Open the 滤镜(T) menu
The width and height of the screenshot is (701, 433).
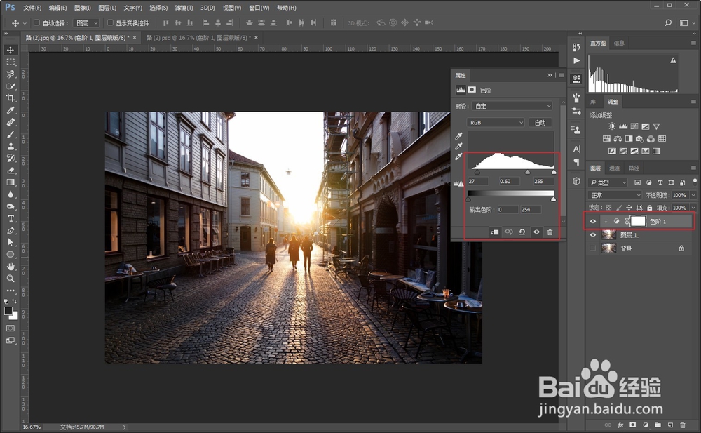pos(184,8)
